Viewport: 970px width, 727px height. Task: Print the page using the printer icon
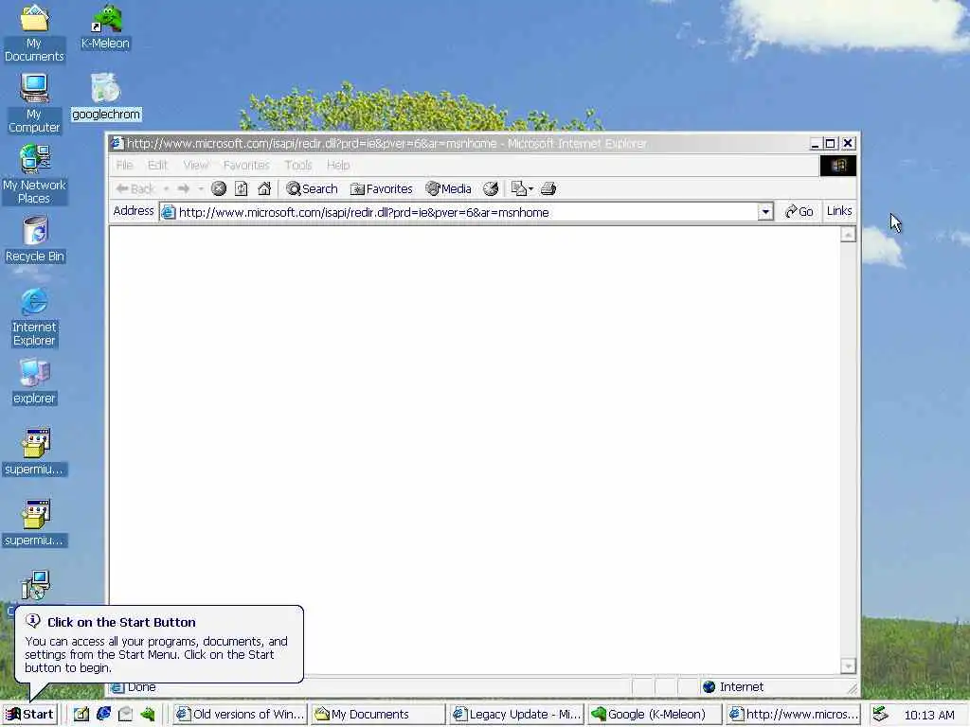[x=548, y=189]
